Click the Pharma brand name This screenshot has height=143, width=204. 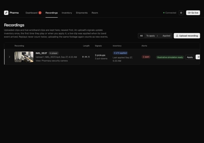[14, 13]
